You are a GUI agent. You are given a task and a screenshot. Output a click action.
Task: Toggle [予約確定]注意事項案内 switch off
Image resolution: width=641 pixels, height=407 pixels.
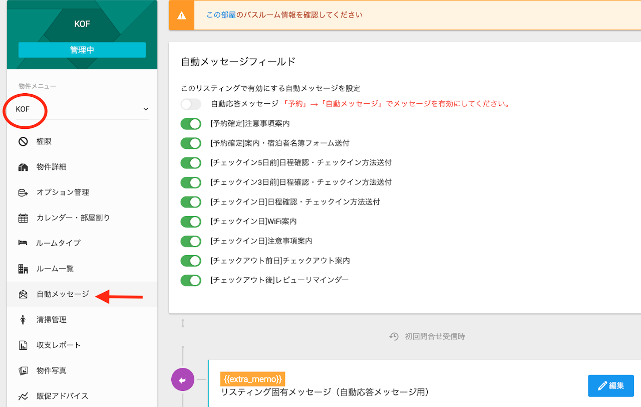(x=191, y=124)
